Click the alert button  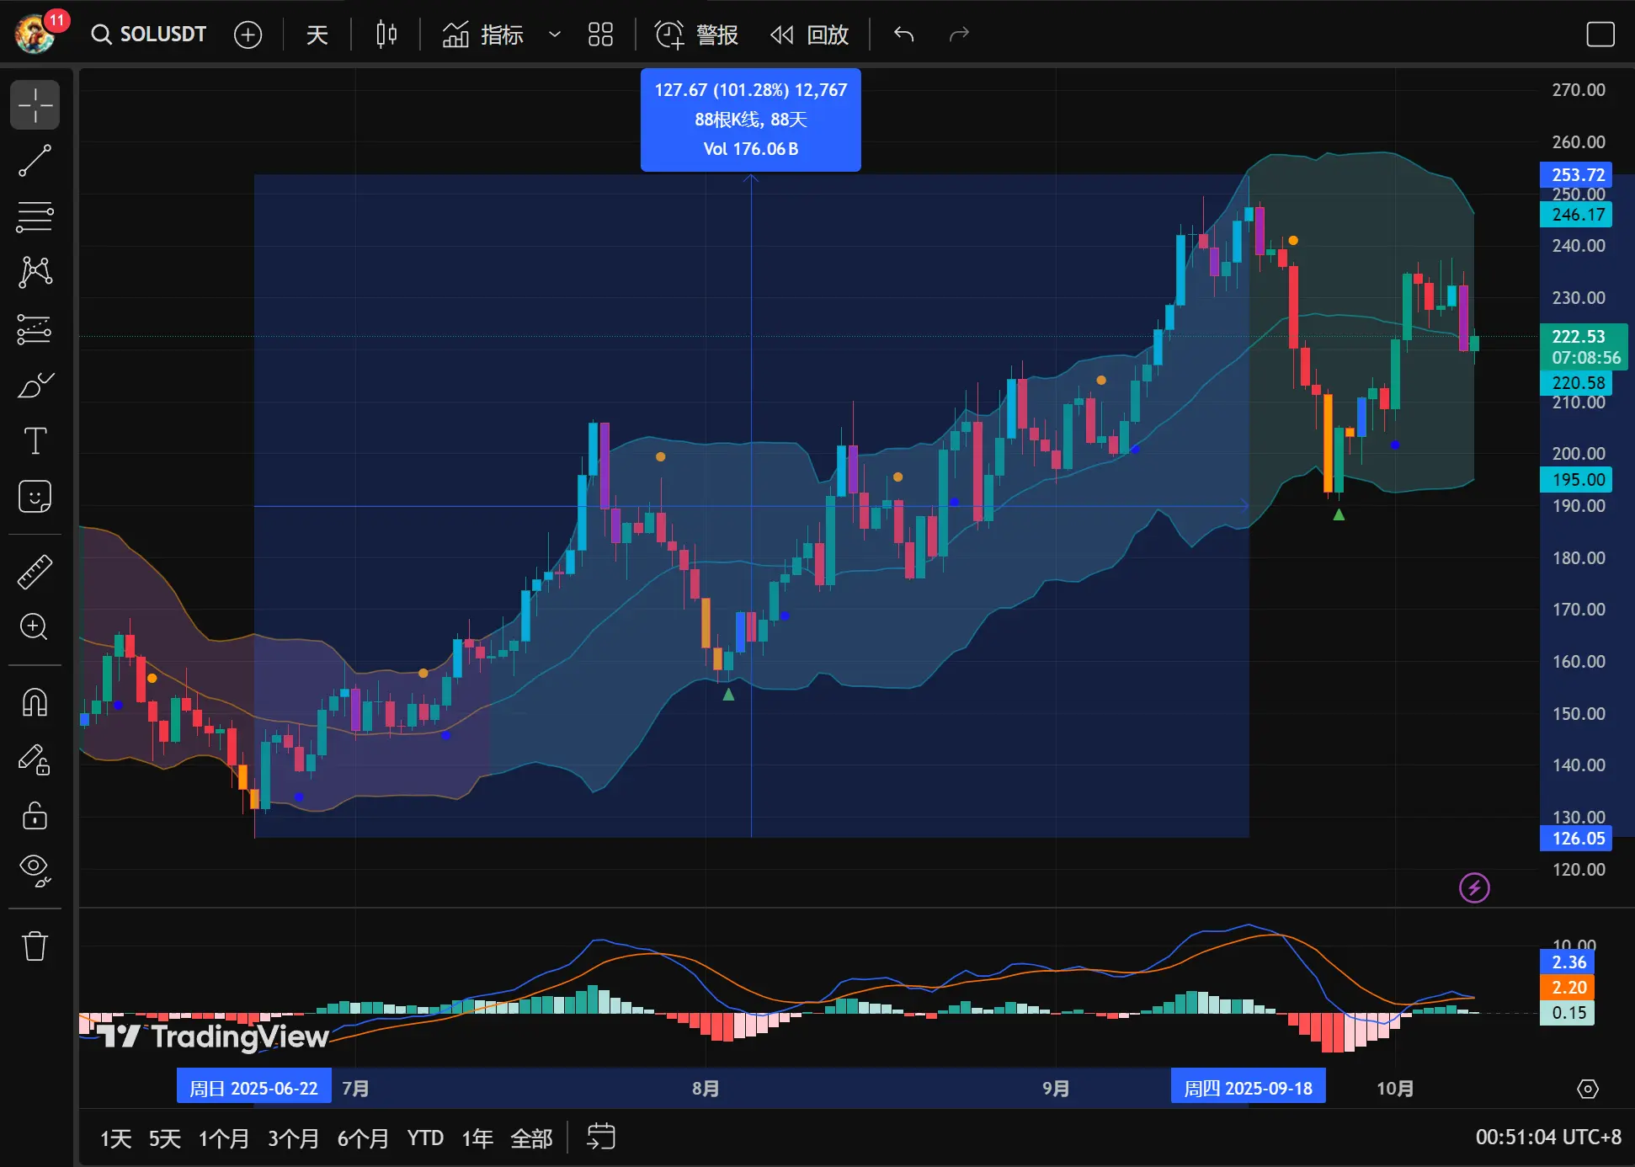coord(697,35)
